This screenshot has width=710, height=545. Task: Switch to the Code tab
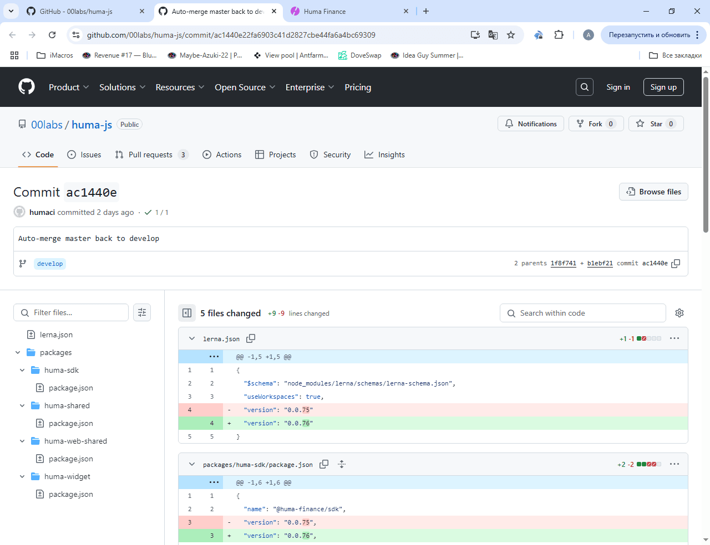[x=38, y=155]
